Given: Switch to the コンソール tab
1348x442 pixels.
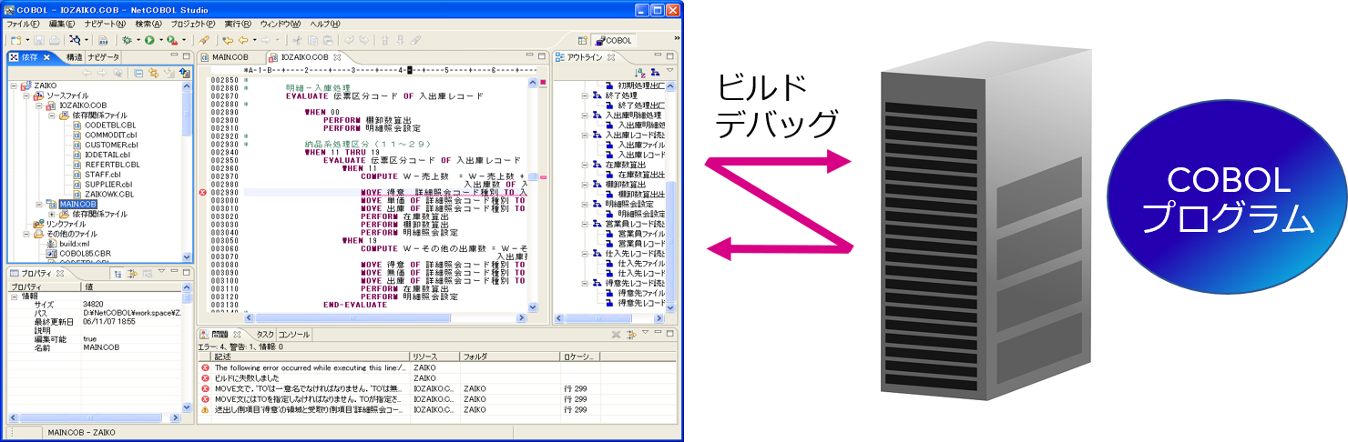Looking at the screenshot, I should point(293,335).
